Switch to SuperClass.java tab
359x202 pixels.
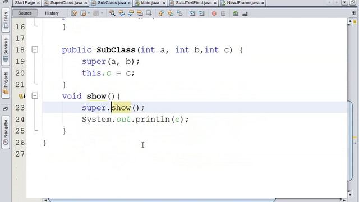pyautogui.click(x=66, y=3)
